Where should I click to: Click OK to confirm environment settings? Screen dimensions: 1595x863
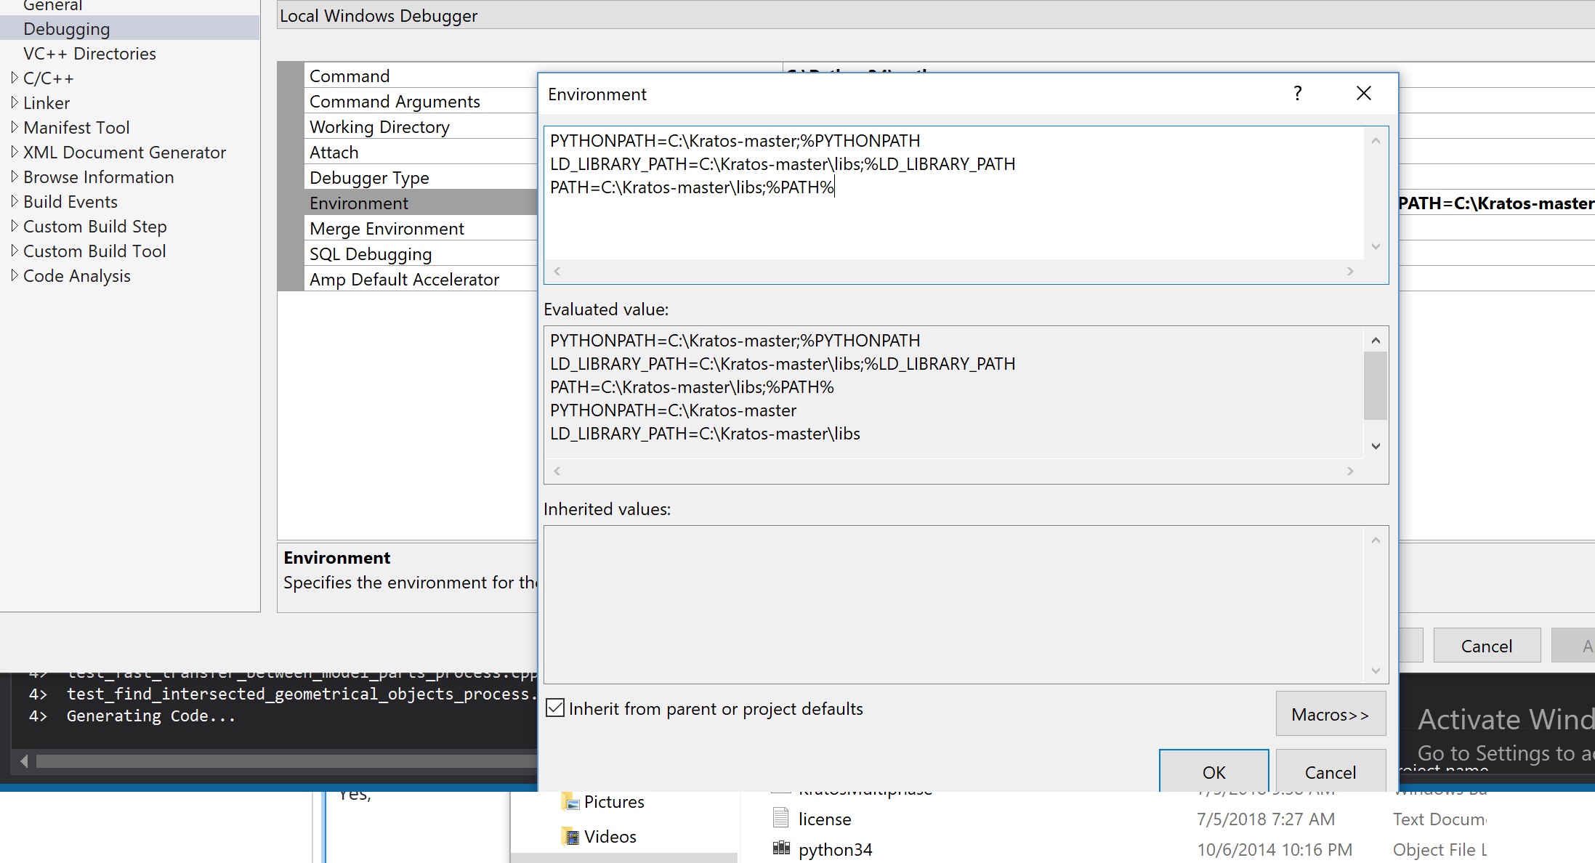click(x=1213, y=771)
